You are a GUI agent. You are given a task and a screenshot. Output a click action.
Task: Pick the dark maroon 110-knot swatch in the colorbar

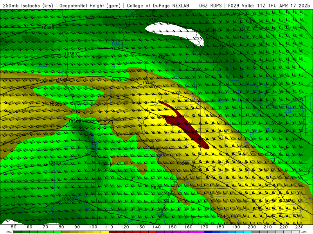point(113,232)
